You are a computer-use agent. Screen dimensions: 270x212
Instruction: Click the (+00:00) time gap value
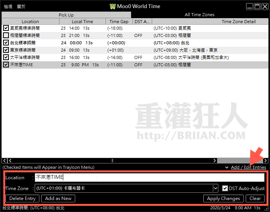click(x=116, y=43)
